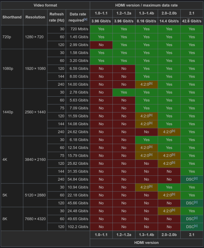Click the 42.6 Gbit/s maximum data rate cell
Screen dimensions: 204x248
[x=192, y=21]
